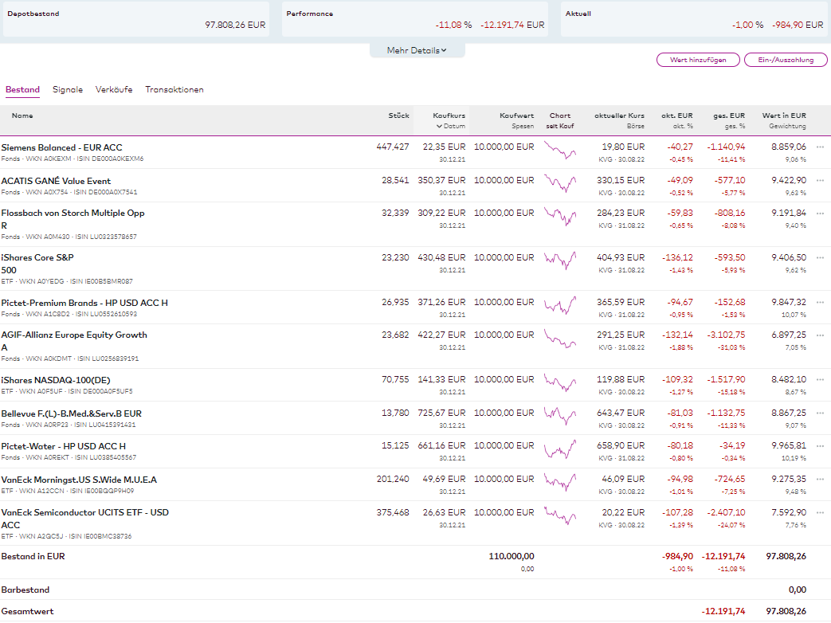Click the Wert hinzufügen button

pyautogui.click(x=697, y=60)
